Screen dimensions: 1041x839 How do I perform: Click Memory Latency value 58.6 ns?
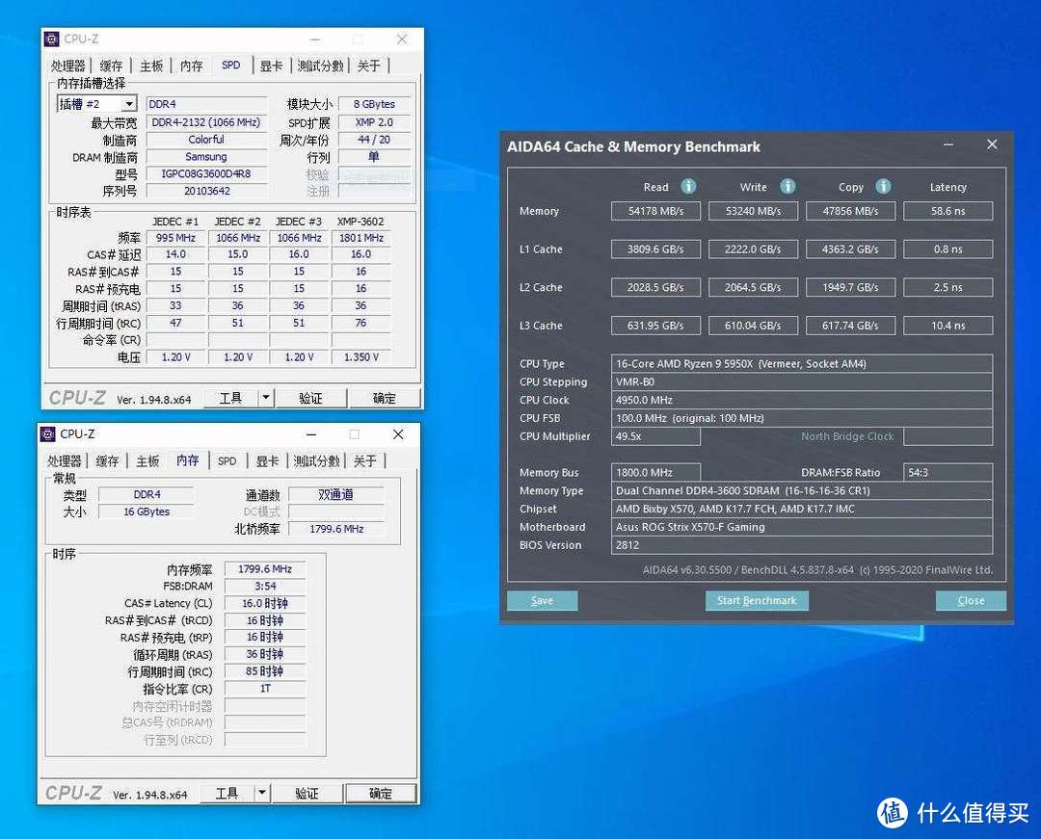(948, 211)
